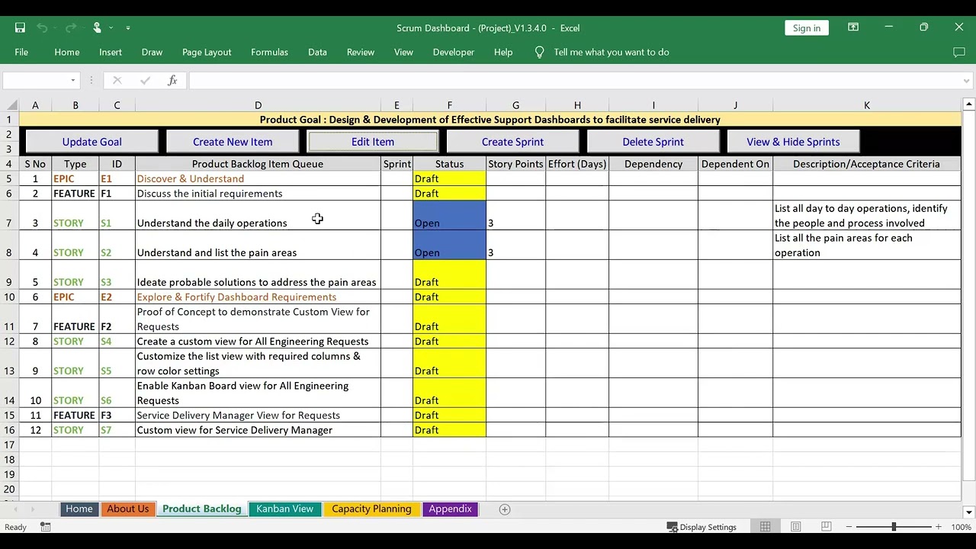Select 'Custom view for Service Delivery Manager' cell
Viewport: 976px width, 549px height.
[x=258, y=430]
